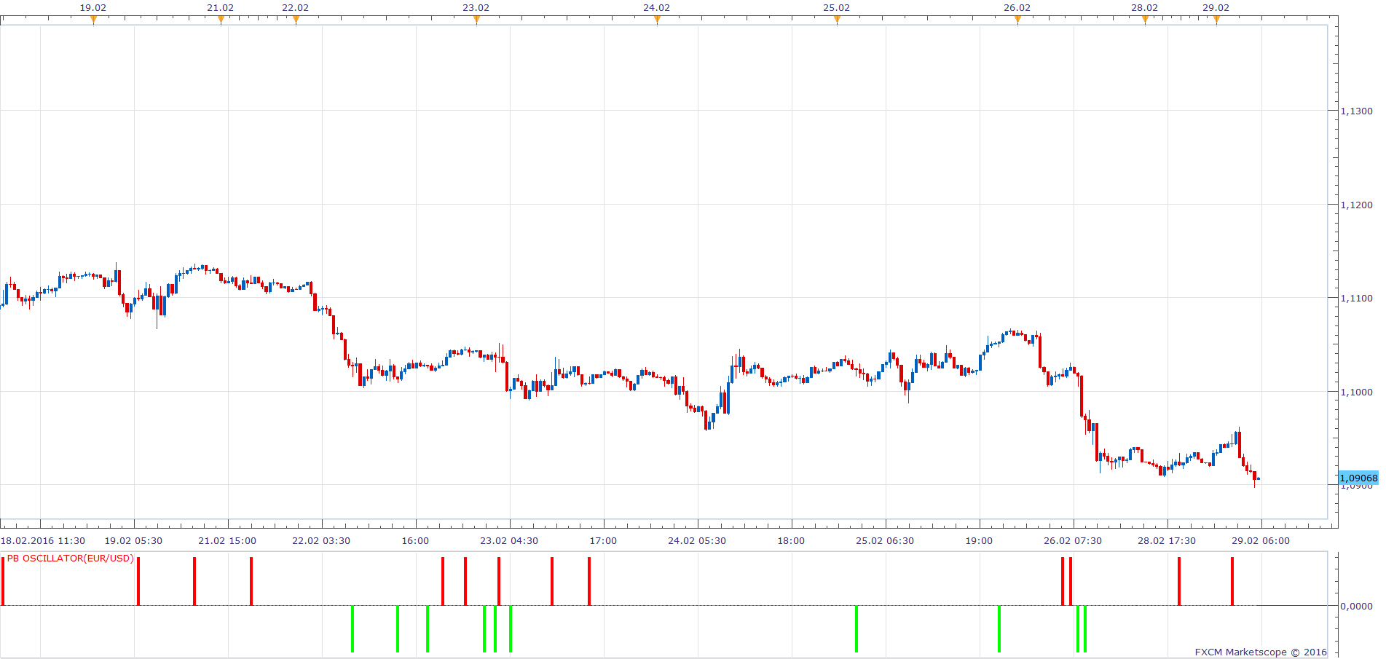Viewport: 1386px width, 659px height.
Task: Click the 25.02 06:30 time label
Action: click(x=886, y=541)
